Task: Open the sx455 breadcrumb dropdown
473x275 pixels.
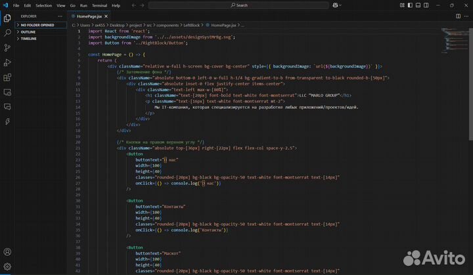Action: (100, 26)
